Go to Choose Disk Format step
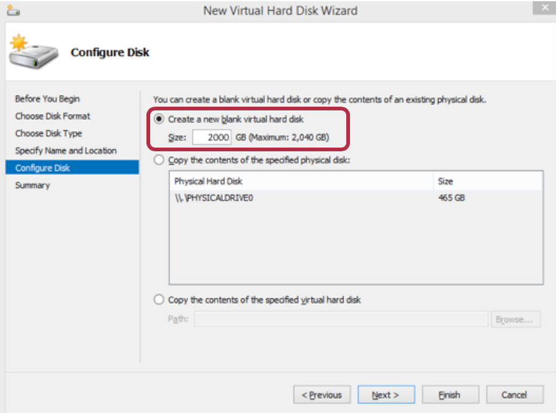Image resolution: width=556 pixels, height=413 pixels. (53, 116)
